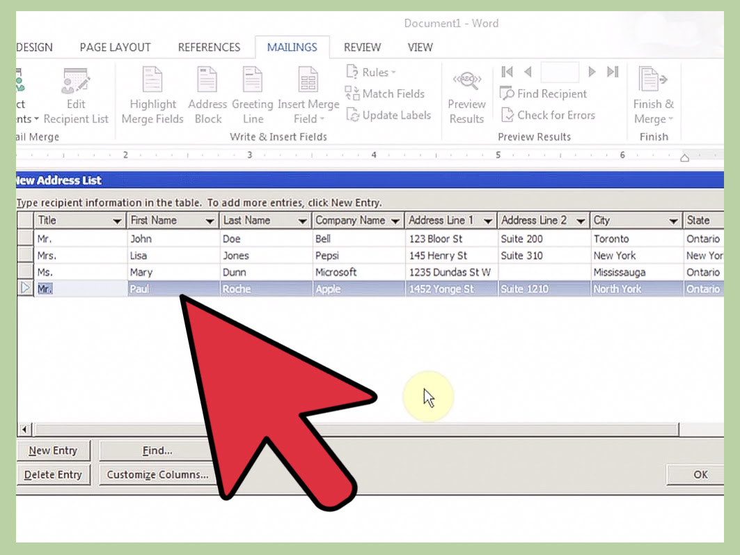Image resolution: width=740 pixels, height=555 pixels.
Task: Click the OK button
Action: pos(695,475)
